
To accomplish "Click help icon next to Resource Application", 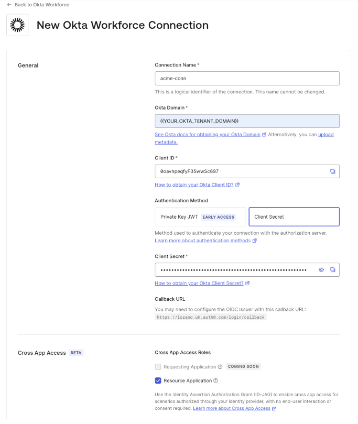I will (215, 380).
